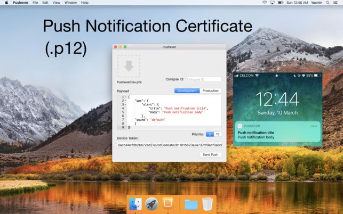Switch to the Production environment

coord(210,90)
